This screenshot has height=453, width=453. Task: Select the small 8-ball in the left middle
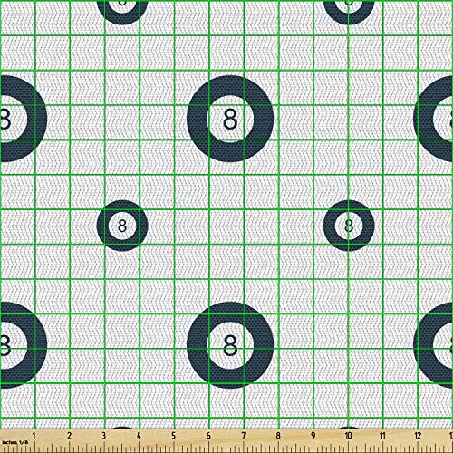coord(122,226)
